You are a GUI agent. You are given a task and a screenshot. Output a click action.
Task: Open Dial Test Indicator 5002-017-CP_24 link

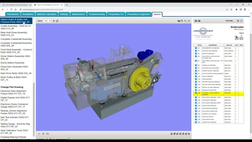point(15,119)
